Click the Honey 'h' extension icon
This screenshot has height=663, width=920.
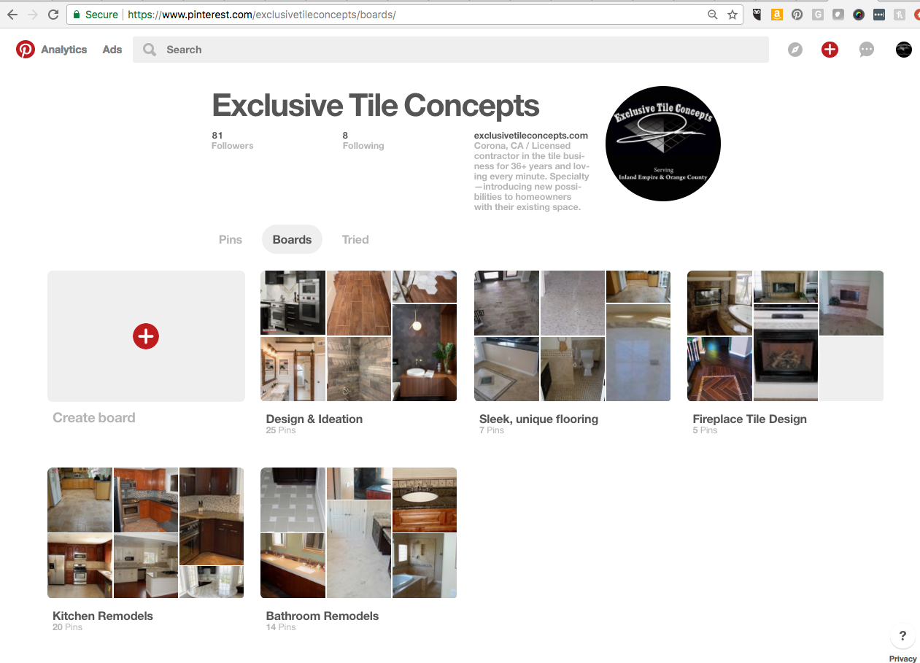(x=900, y=15)
